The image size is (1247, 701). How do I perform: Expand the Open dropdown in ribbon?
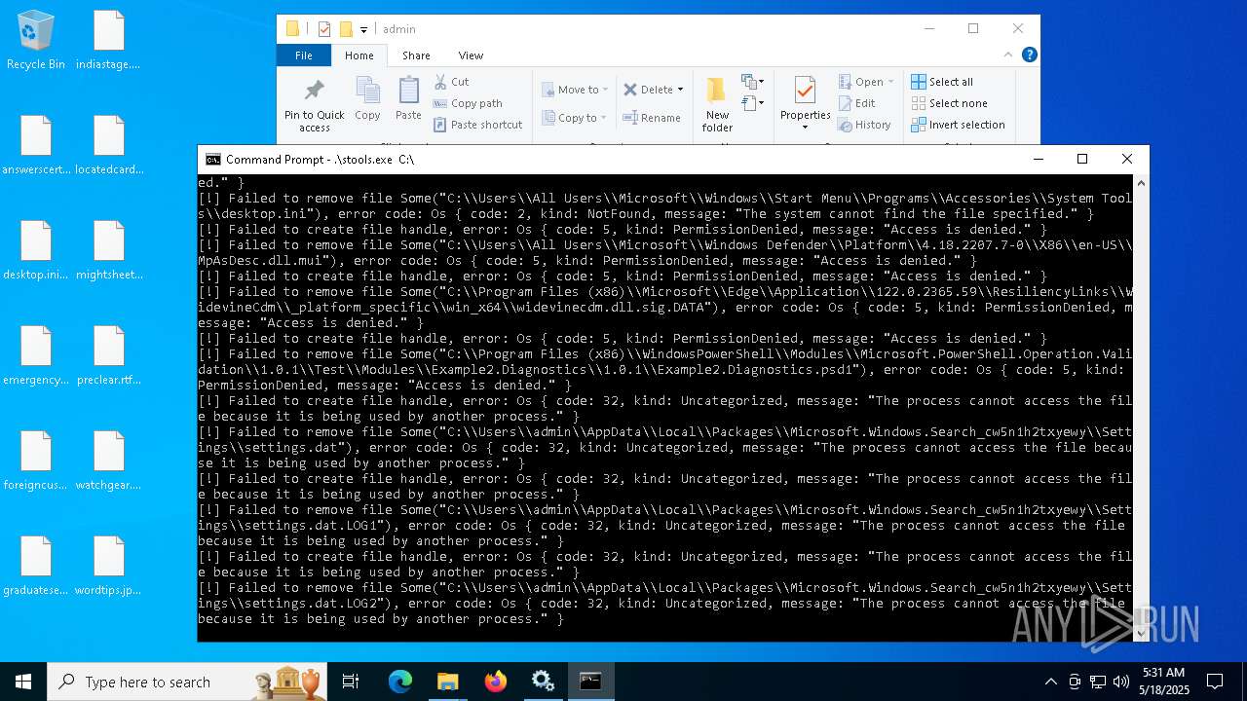click(890, 82)
